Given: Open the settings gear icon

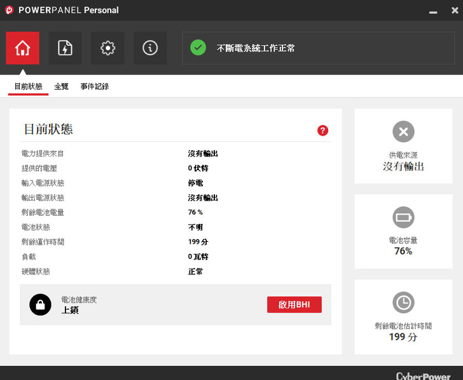Looking at the screenshot, I should coord(107,48).
